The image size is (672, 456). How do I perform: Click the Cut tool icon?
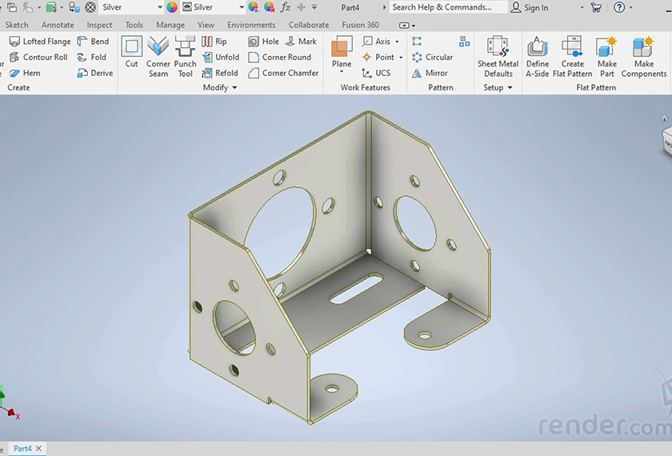click(x=131, y=48)
